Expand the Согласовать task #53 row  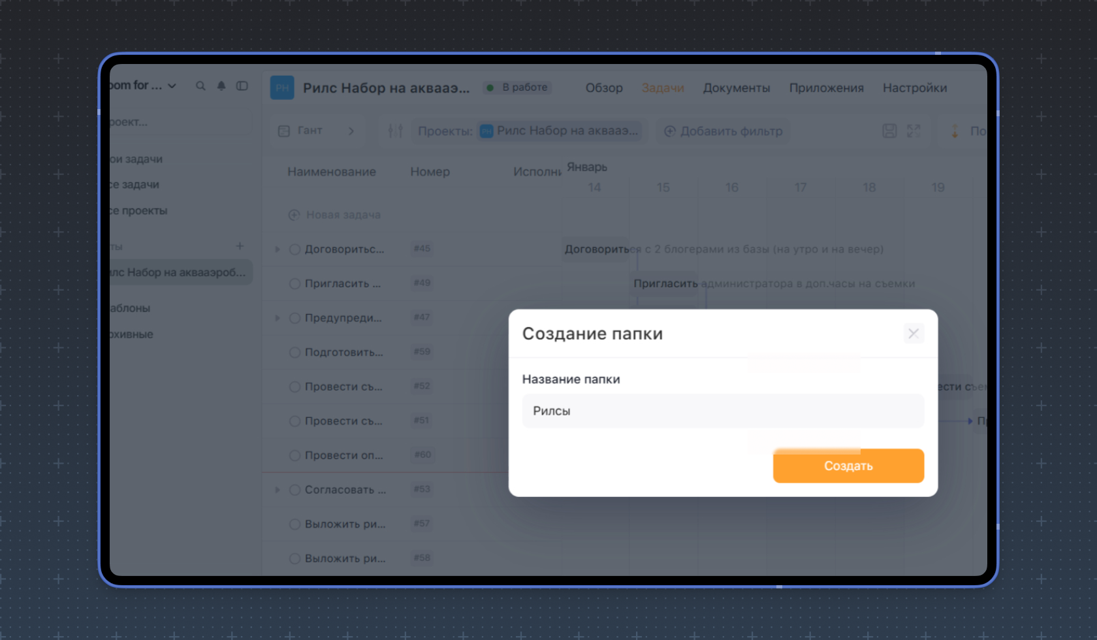278,490
